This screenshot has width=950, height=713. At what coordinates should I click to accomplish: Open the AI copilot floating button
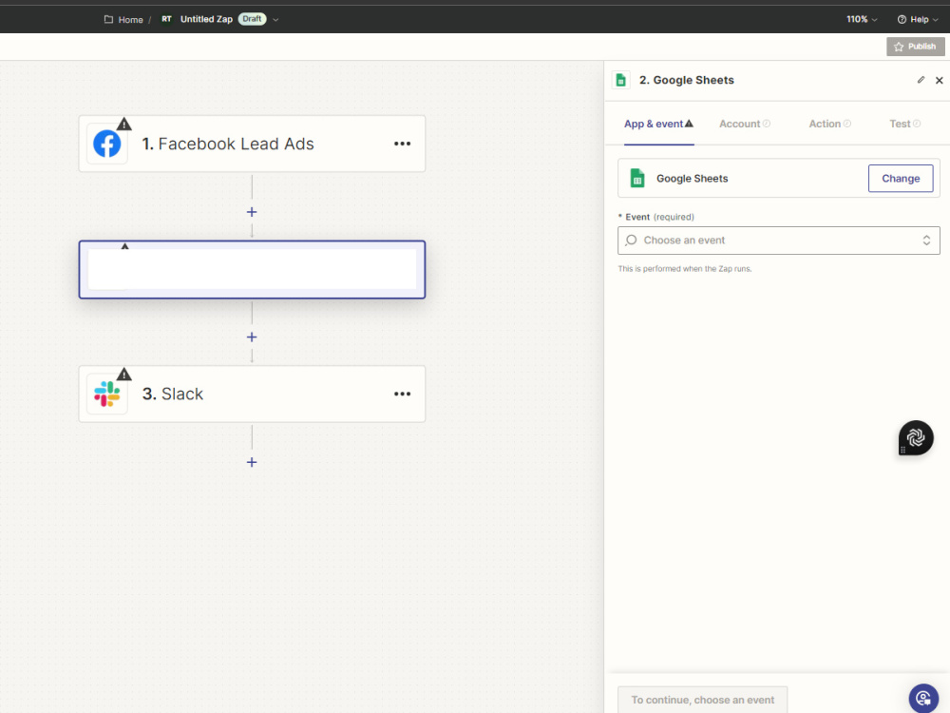916,437
